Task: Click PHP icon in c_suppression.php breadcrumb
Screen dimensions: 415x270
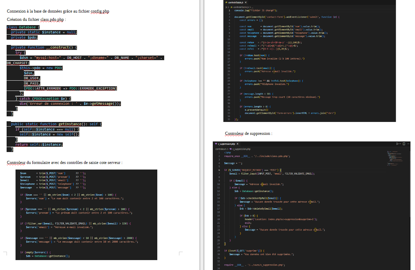Action: coord(231,149)
